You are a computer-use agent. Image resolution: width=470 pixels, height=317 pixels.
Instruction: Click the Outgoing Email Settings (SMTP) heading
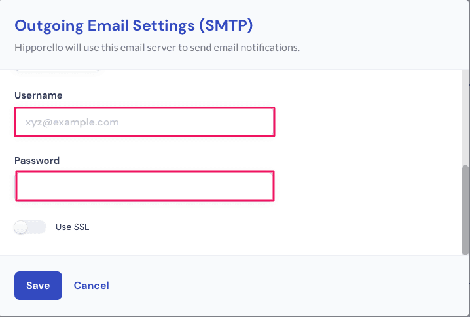pos(134,25)
